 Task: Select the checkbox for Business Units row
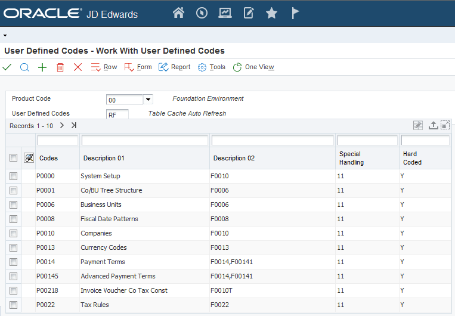point(13,205)
